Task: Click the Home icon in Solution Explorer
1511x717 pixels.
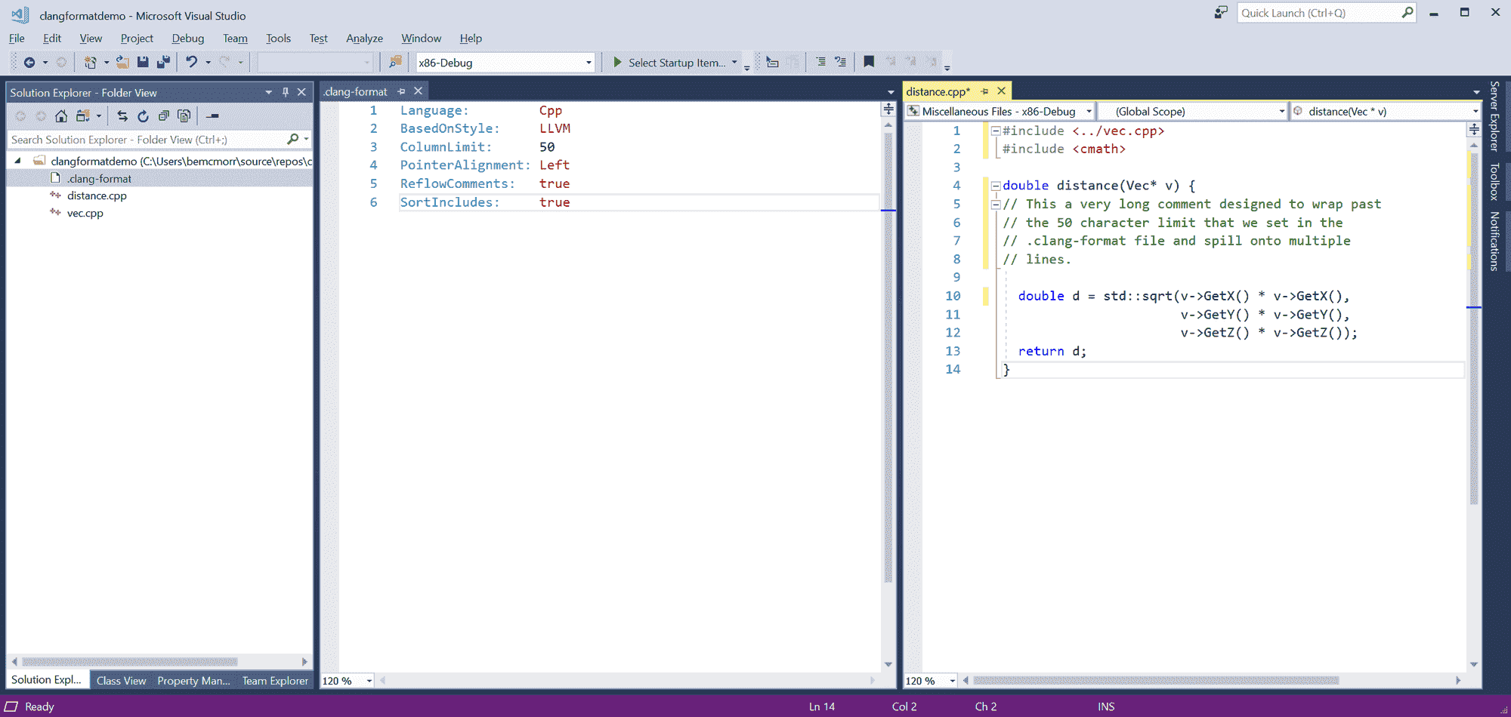Action: coord(61,115)
